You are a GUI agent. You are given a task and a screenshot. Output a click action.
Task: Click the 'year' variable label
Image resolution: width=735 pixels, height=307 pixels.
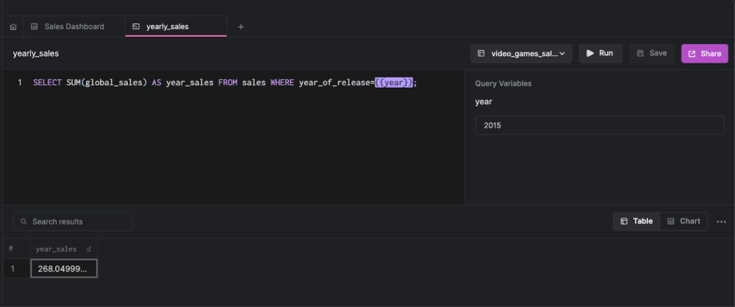pos(484,102)
